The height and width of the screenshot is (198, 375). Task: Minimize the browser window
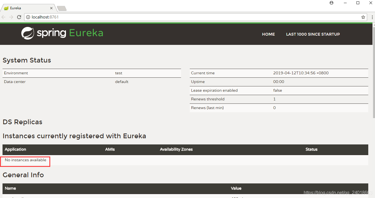click(x=345, y=3)
